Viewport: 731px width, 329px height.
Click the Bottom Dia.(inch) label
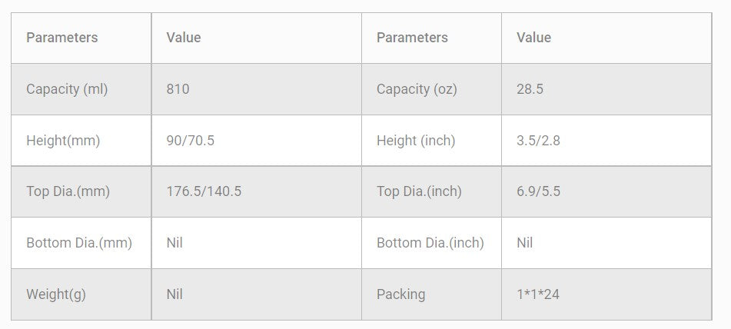[x=430, y=243]
